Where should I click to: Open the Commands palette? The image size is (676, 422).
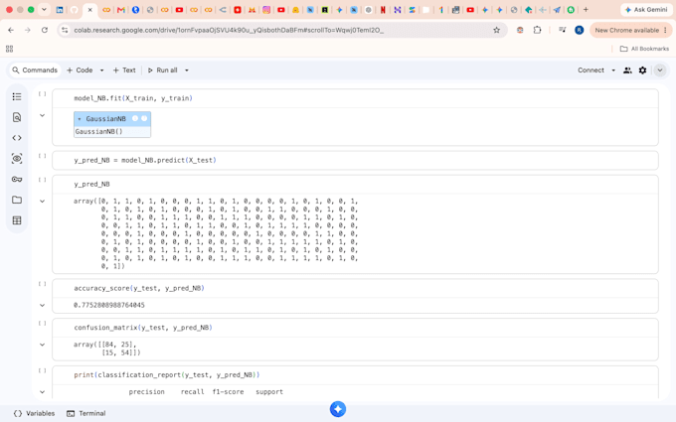point(35,70)
